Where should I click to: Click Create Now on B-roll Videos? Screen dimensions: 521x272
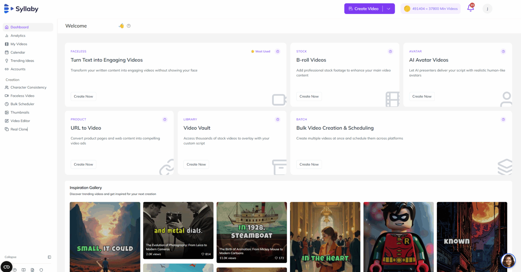click(x=309, y=96)
